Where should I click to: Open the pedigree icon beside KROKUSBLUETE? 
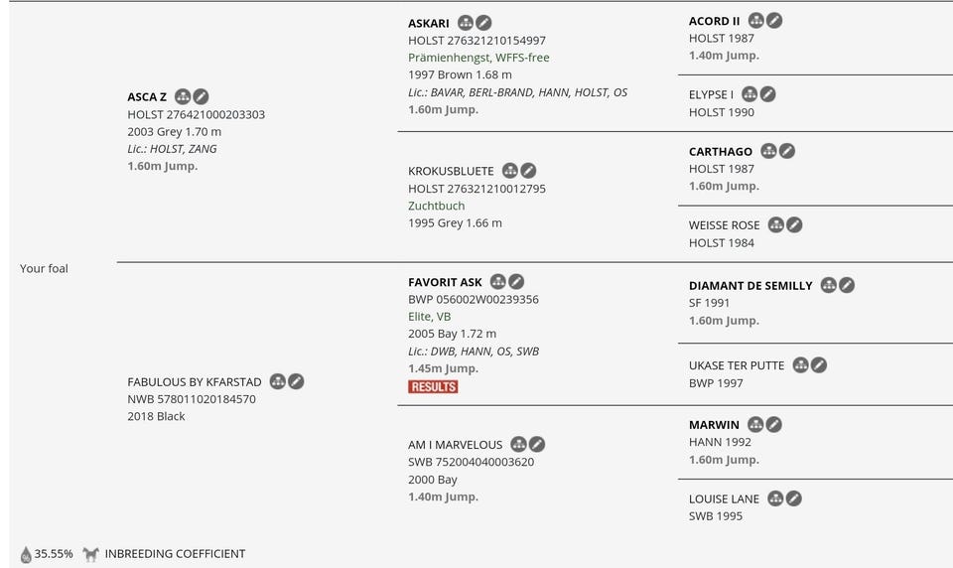(x=510, y=171)
